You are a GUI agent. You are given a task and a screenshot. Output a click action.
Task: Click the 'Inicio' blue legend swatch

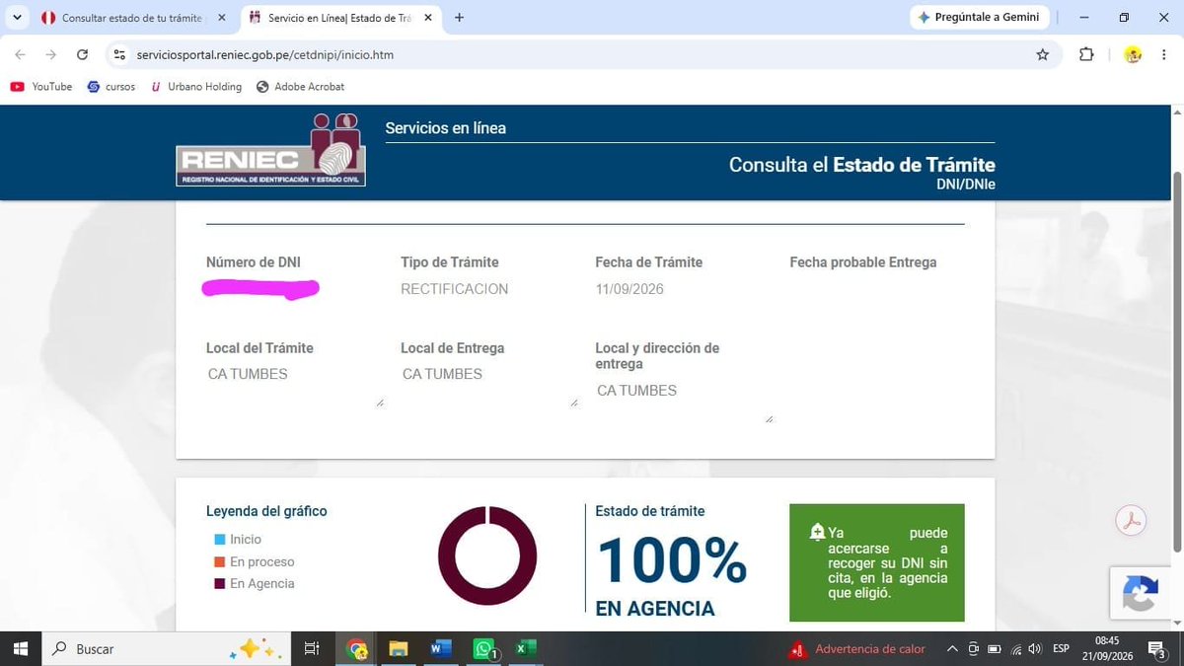pos(220,540)
